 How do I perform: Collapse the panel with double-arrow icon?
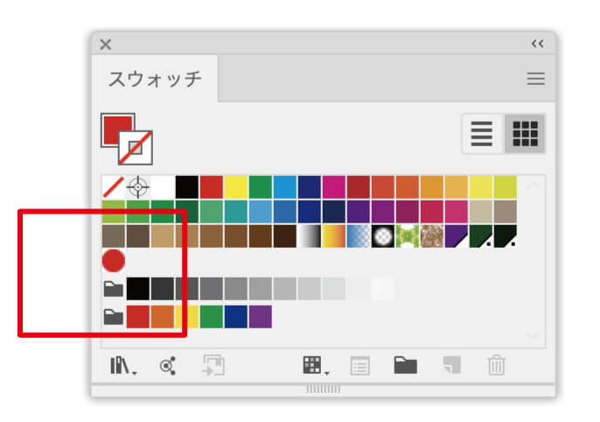pyautogui.click(x=537, y=44)
